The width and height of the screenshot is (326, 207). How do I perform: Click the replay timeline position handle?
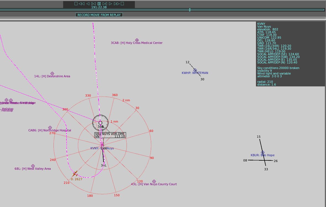coord(190,10)
